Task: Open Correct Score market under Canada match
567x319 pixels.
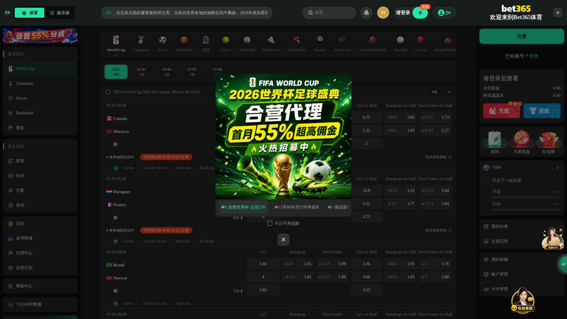Action: (155, 168)
